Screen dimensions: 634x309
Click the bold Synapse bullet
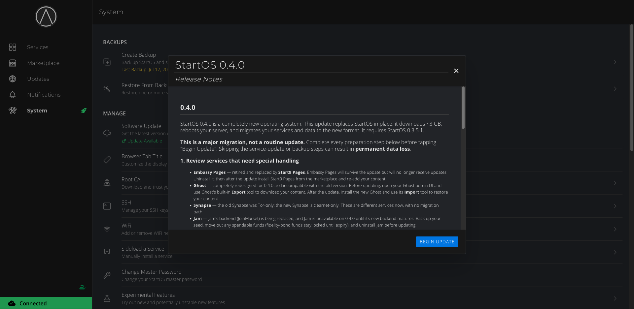pyautogui.click(x=202, y=205)
